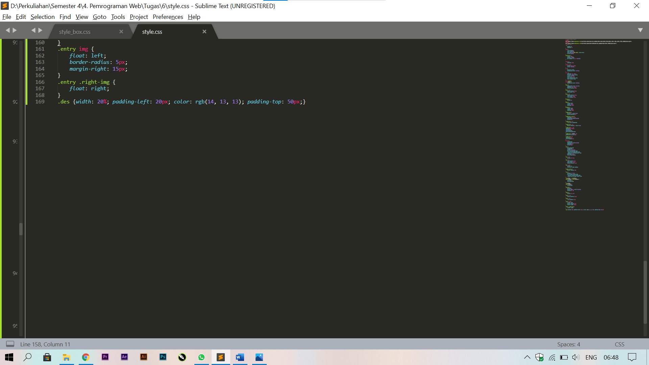Viewport: 649px width, 365px height.
Task: Open File Explorer from taskbar
Action: [67, 357]
